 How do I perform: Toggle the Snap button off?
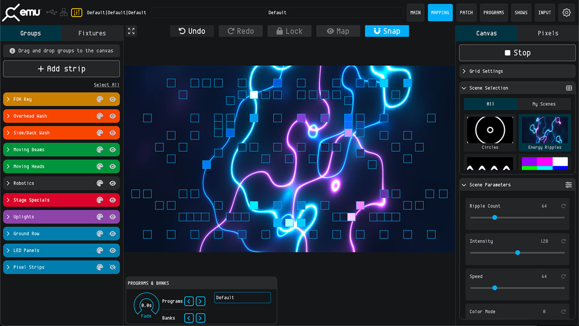(387, 31)
